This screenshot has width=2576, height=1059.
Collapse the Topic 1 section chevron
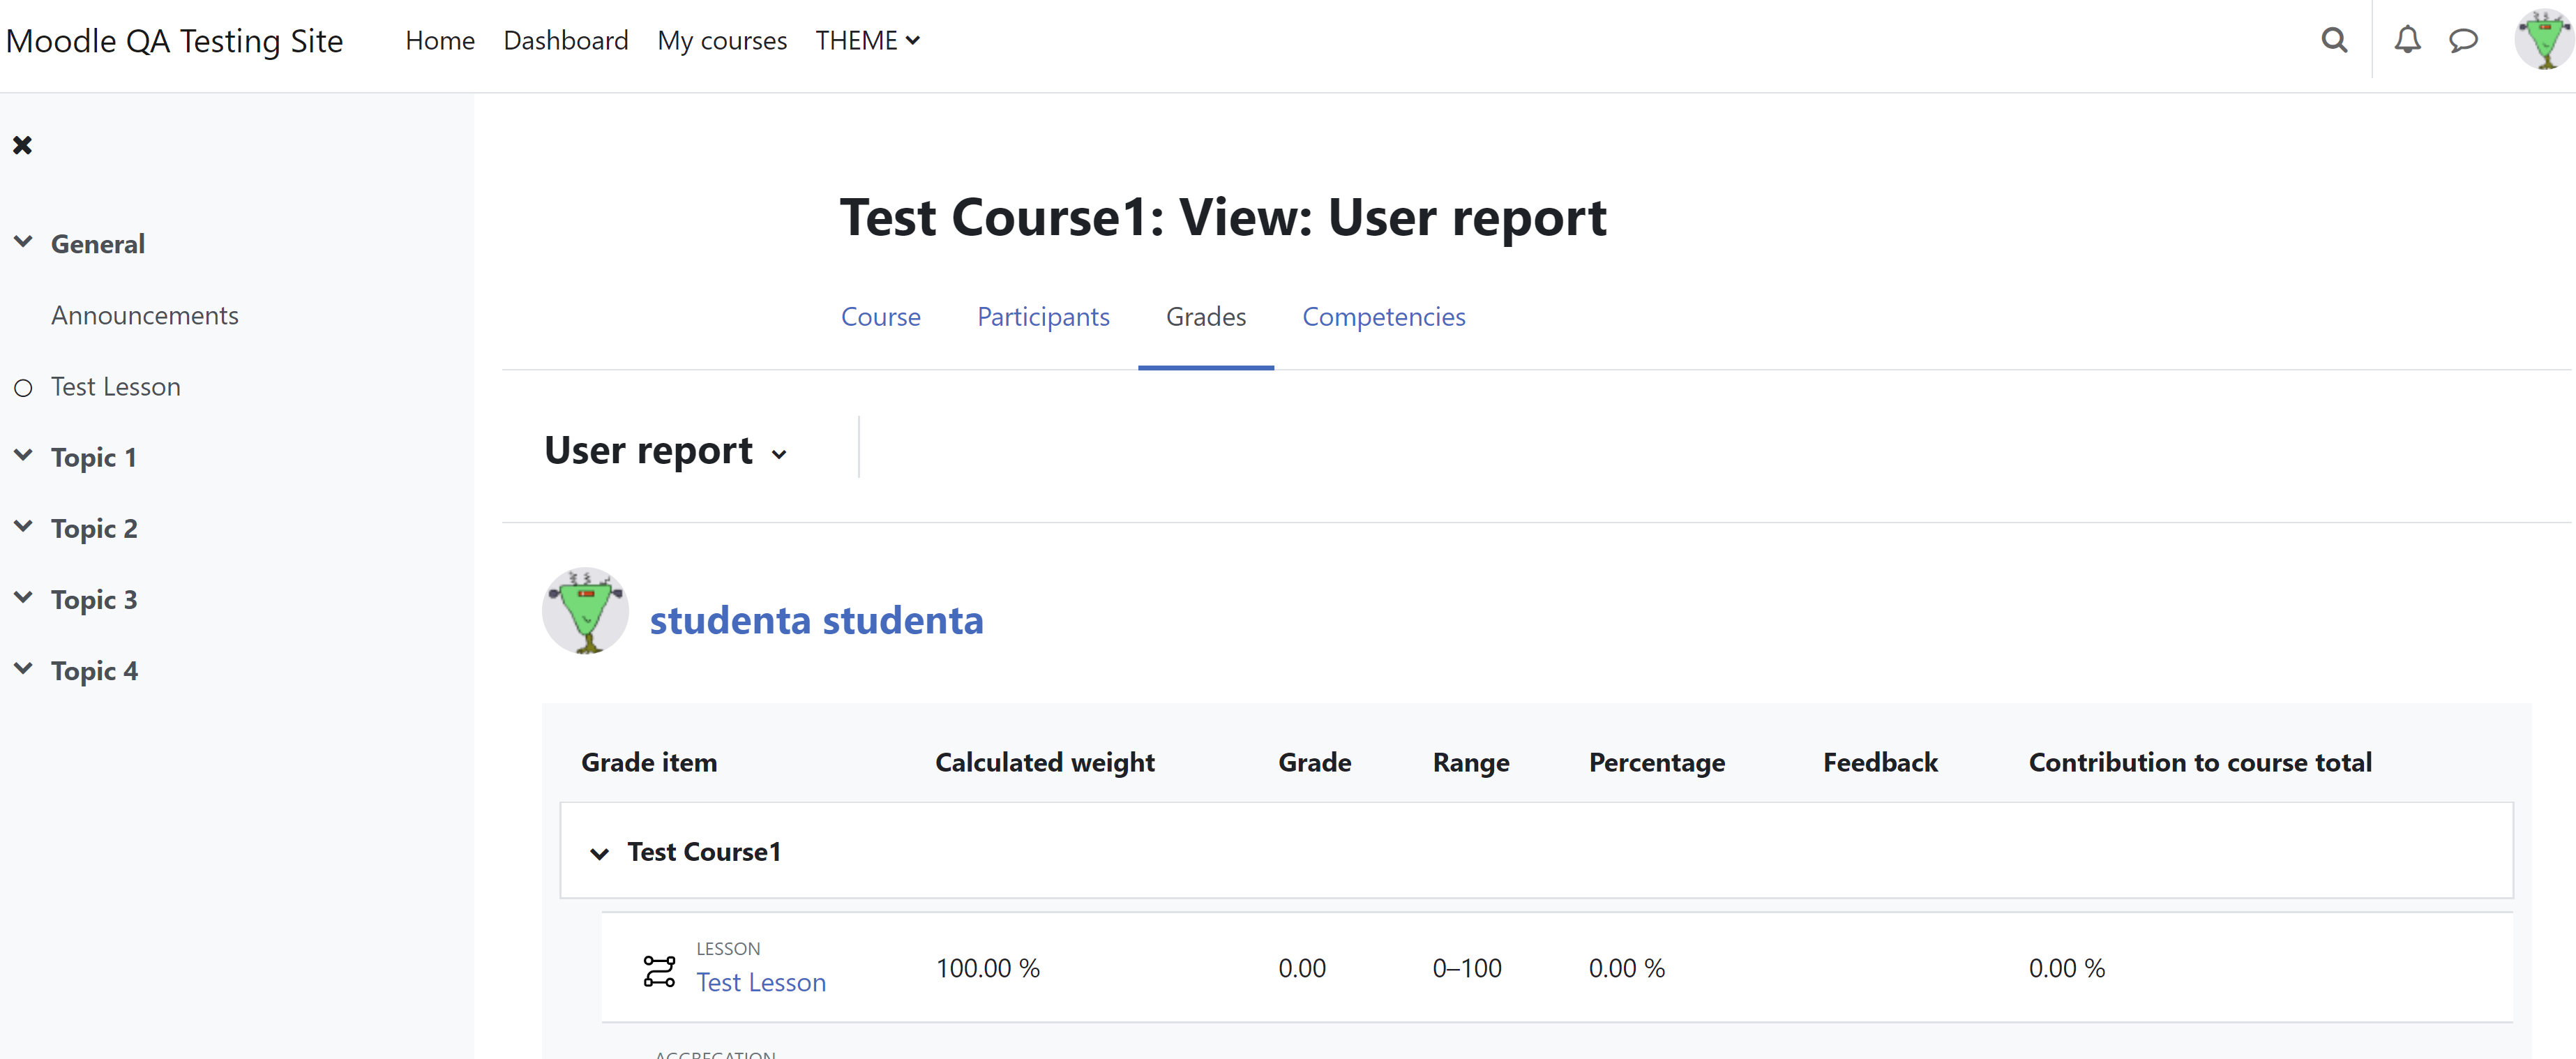(23, 455)
